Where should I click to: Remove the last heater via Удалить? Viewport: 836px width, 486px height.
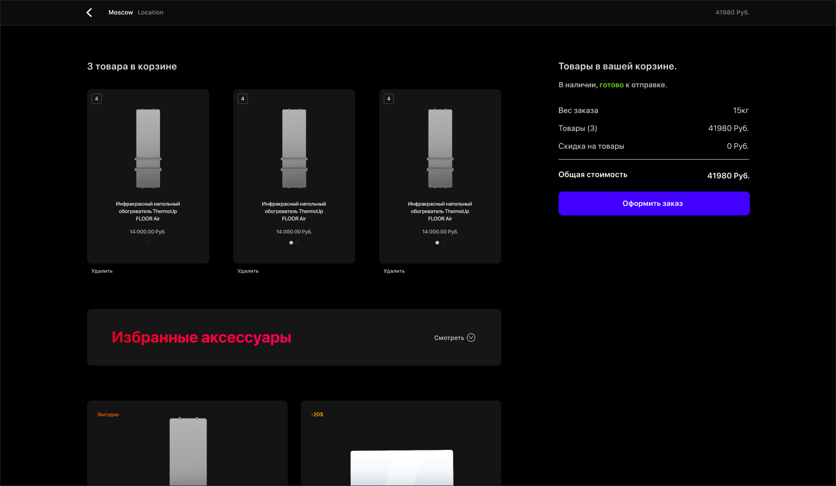click(394, 271)
